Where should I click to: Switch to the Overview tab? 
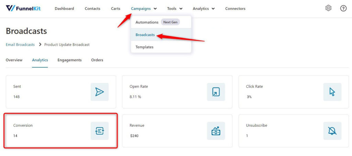(x=14, y=60)
